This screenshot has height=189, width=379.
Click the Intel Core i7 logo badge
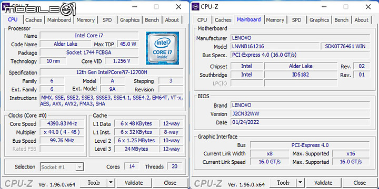[x=162, y=48]
